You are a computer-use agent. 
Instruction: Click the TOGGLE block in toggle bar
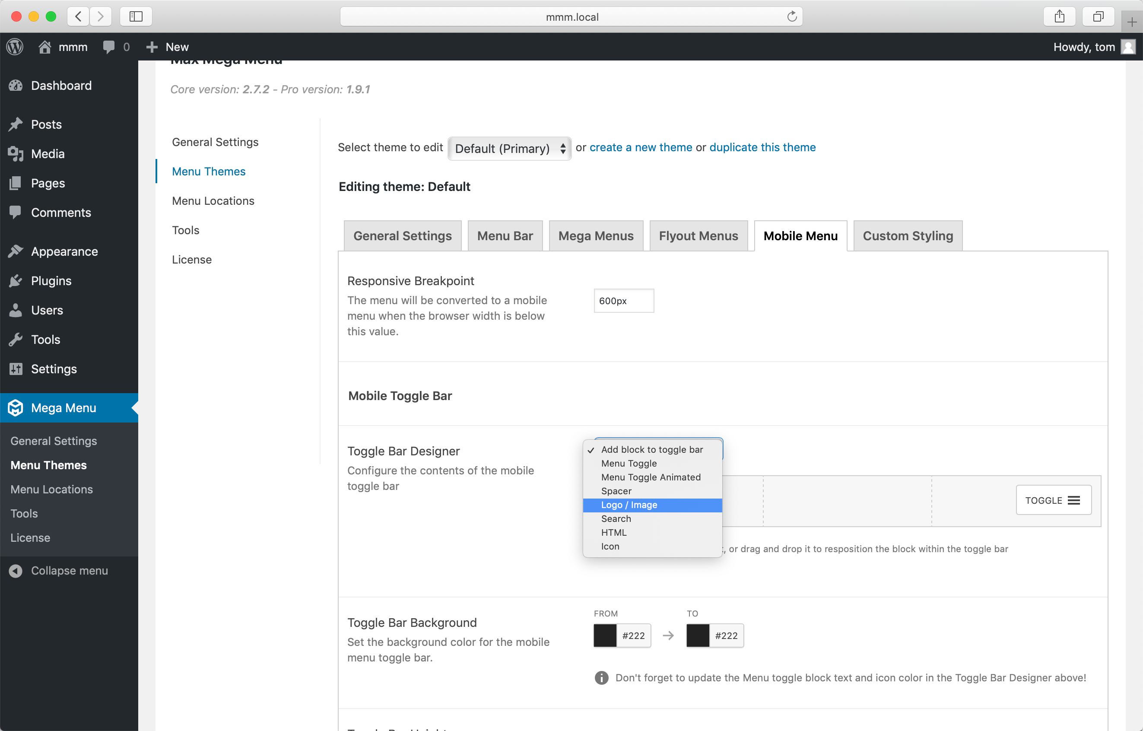tap(1053, 500)
